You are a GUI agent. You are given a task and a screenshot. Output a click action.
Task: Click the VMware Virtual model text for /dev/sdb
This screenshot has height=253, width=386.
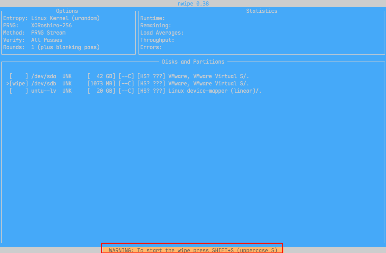coord(208,84)
